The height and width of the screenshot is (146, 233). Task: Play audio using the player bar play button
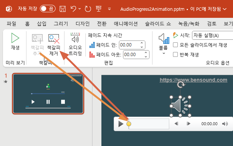[x=121, y=124]
